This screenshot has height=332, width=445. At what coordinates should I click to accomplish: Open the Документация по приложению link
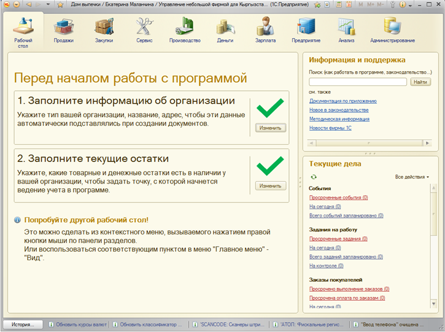(342, 101)
